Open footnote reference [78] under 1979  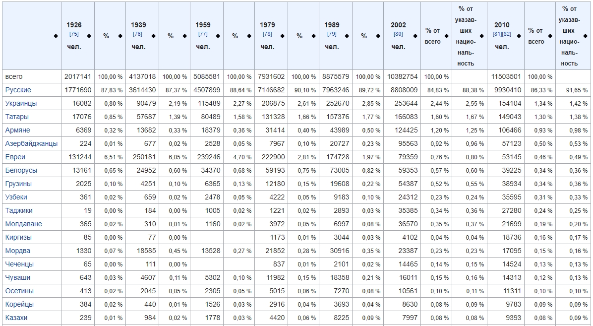tap(267, 34)
